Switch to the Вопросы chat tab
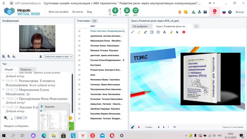The image size is (247, 139). pyautogui.click(x=26, y=69)
